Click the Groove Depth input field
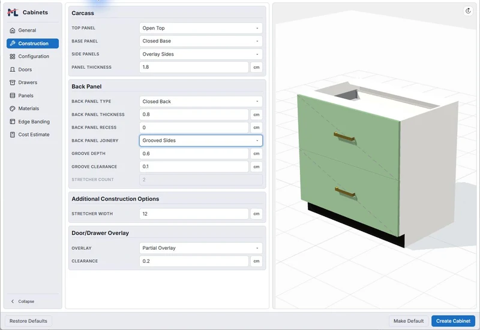480x330 pixels. point(194,154)
